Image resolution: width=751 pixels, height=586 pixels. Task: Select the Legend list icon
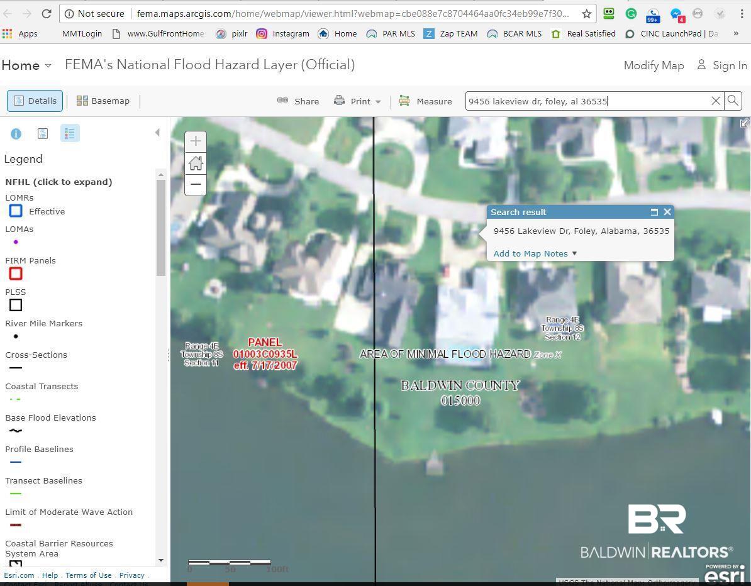tap(70, 133)
